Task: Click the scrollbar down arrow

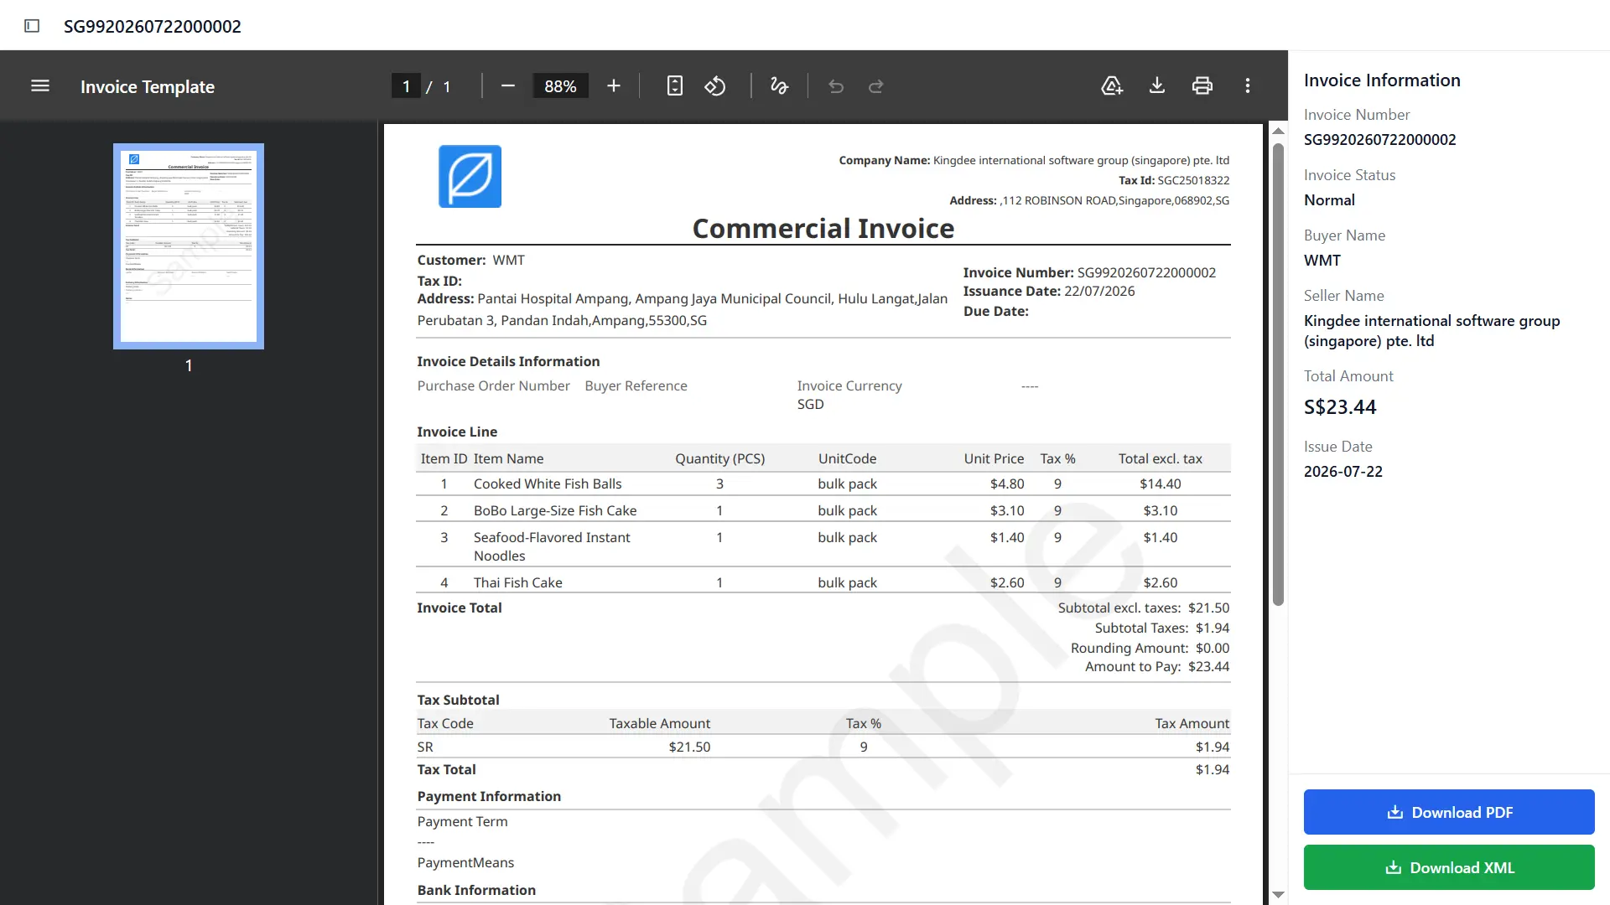Action: tap(1278, 894)
